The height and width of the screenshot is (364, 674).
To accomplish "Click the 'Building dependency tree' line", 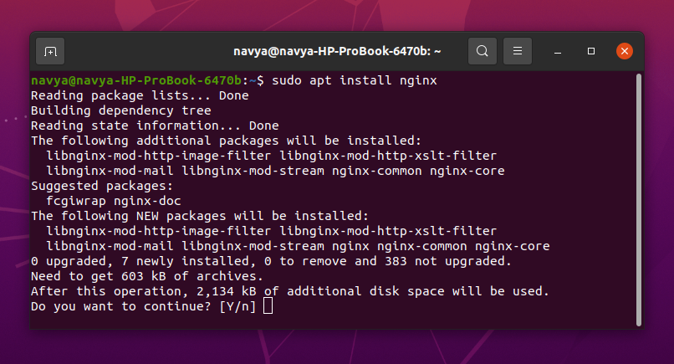I will coord(120,110).
